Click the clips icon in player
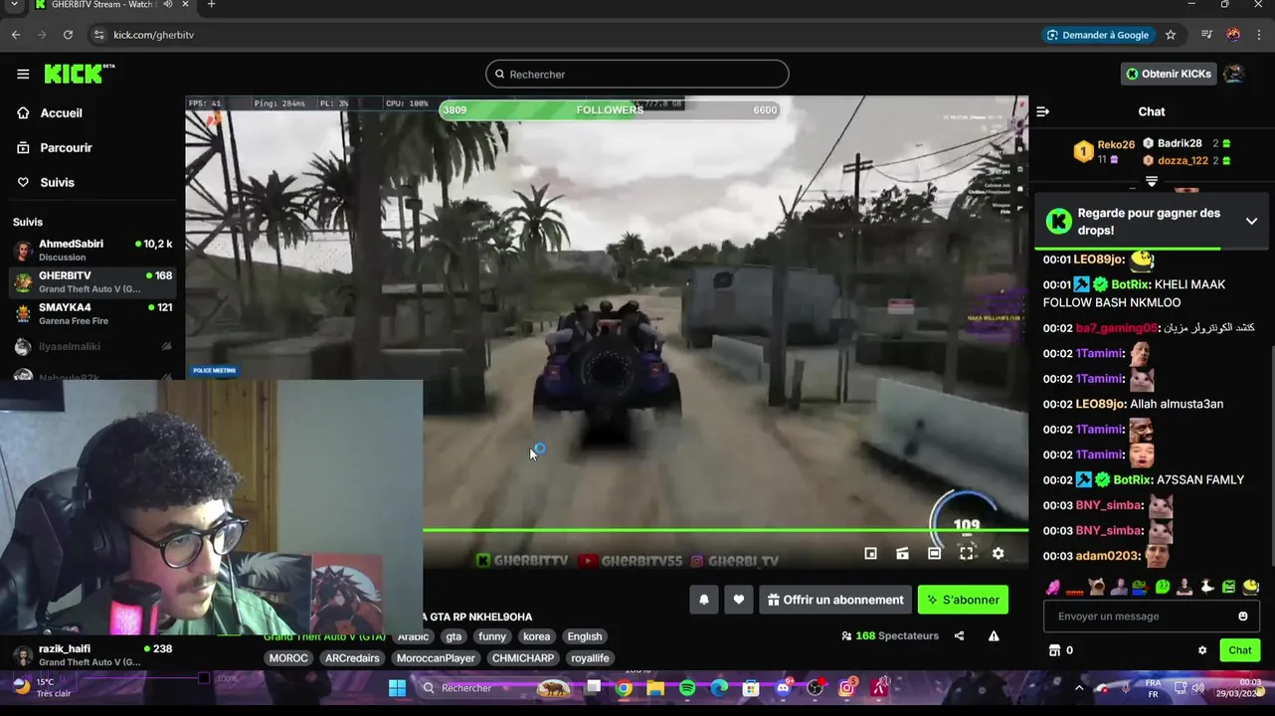 coord(902,554)
